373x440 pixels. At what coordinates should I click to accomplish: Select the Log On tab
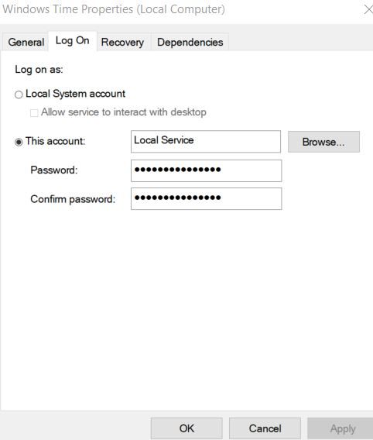pos(73,41)
